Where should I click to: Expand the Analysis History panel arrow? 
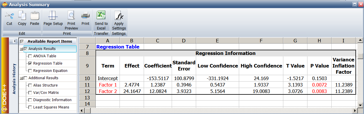coord(14,41)
